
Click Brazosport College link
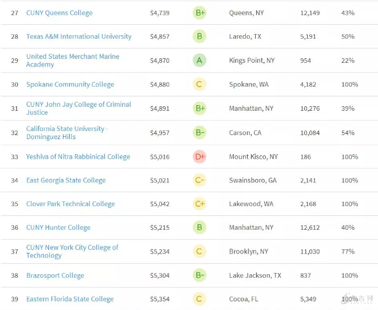[55, 275]
